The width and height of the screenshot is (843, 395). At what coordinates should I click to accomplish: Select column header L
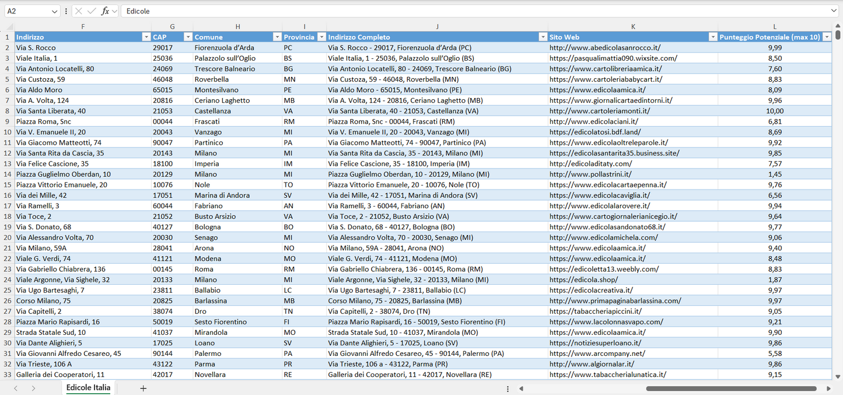point(775,26)
